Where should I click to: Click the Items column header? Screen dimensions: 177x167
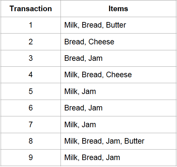click(118, 9)
